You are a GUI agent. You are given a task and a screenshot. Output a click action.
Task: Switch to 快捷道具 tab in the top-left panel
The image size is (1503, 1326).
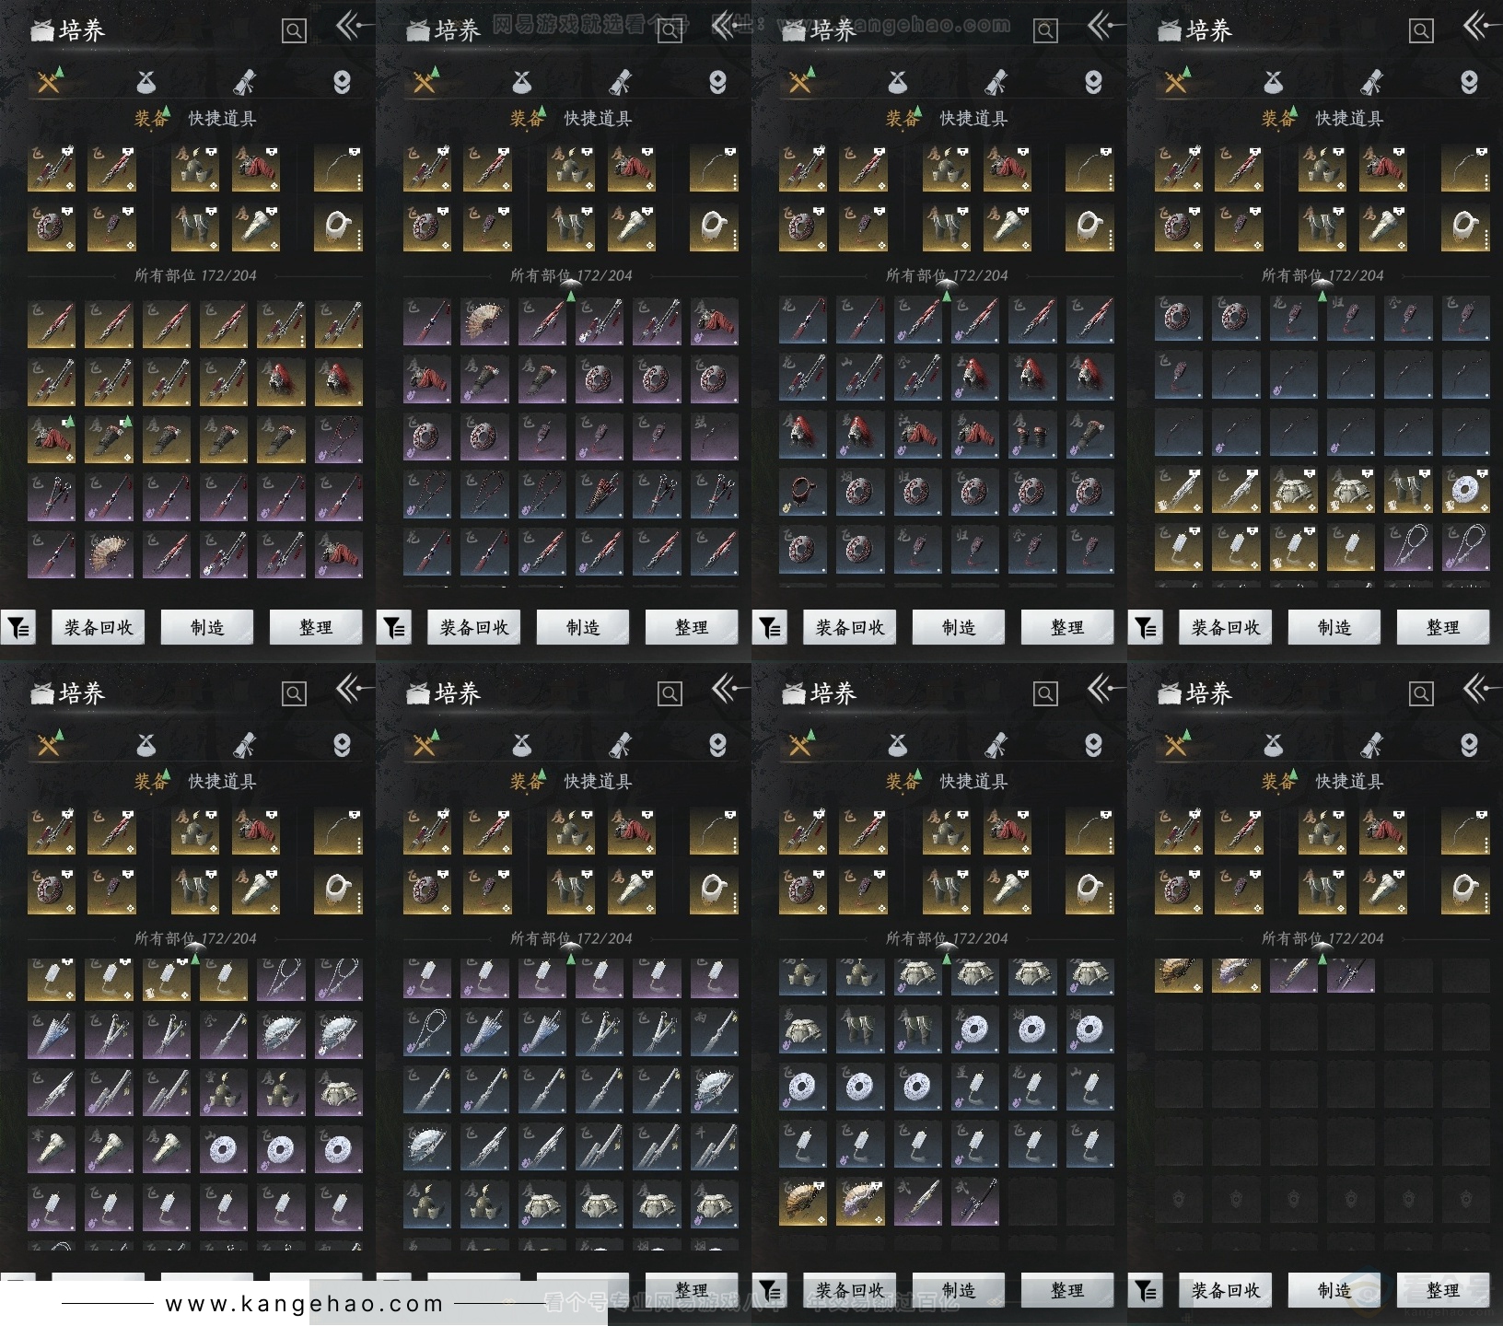pos(222,119)
